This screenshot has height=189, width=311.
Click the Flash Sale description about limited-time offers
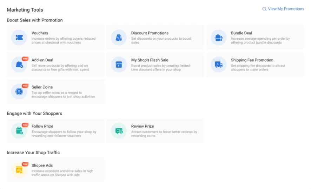pyautogui.click(x=161, y=68)
